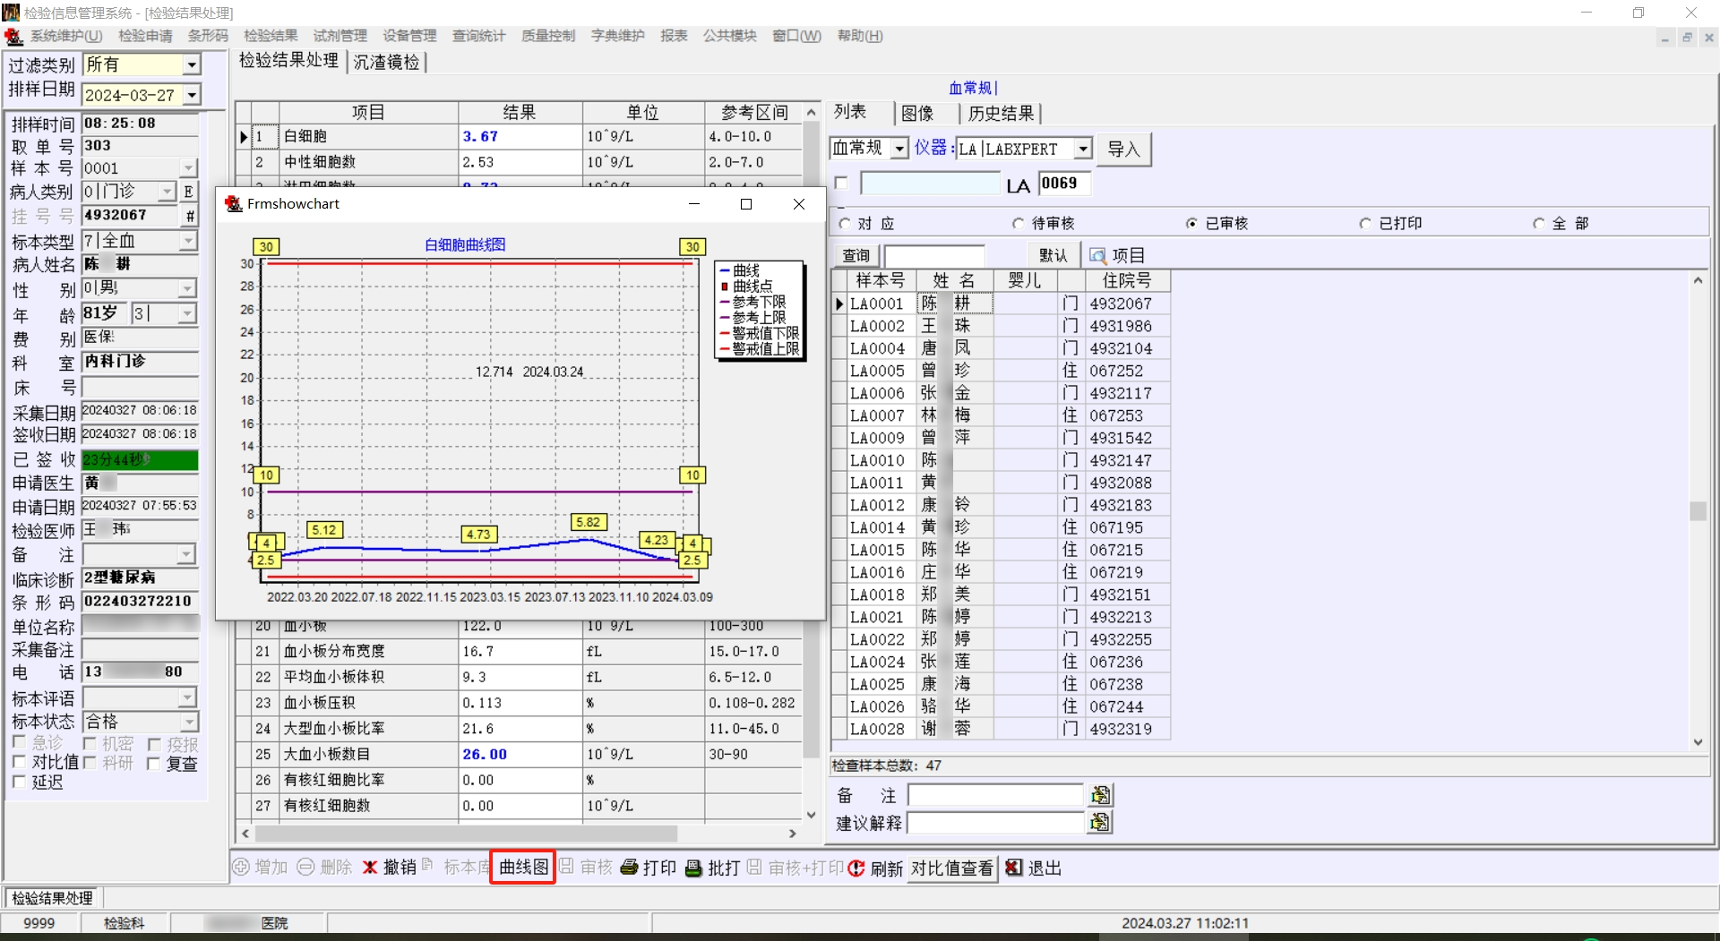The width and height of the screenshot is (1720, 941).
Task: Click the 导入 button
Action: point(1123,149)
